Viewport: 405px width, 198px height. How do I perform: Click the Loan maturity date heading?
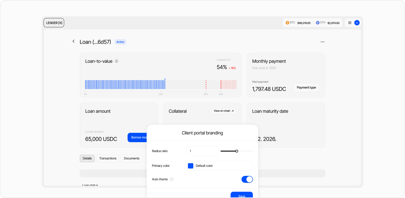(270, 111)
